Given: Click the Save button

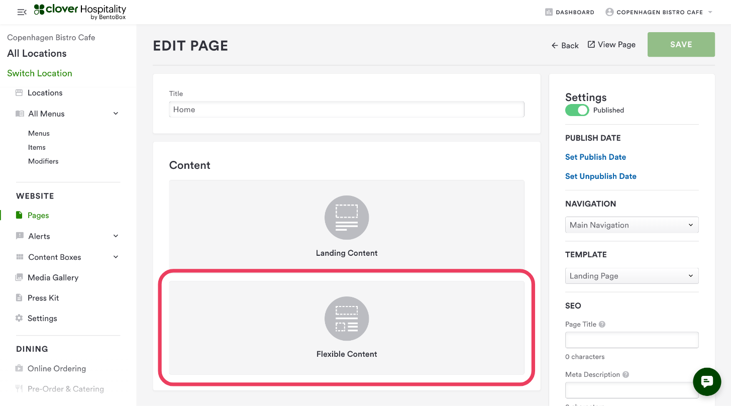Looking at the screenshot, I should (x=681, y=45).
